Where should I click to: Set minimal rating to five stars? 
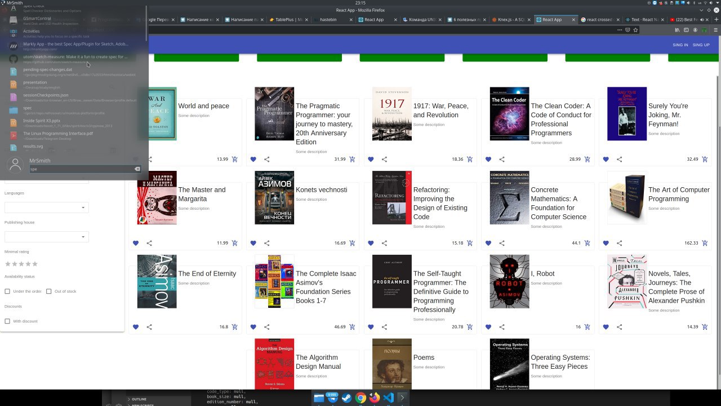click(x=35, y=264)
